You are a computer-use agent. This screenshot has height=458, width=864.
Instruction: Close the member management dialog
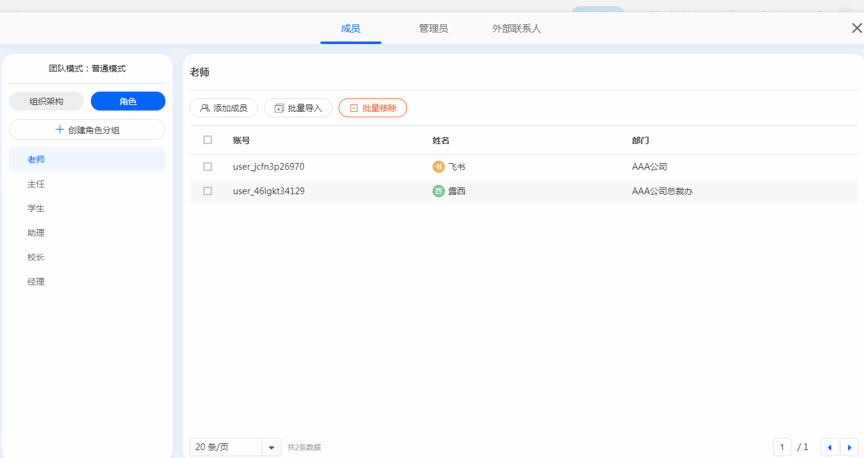(x=857, y=28)
